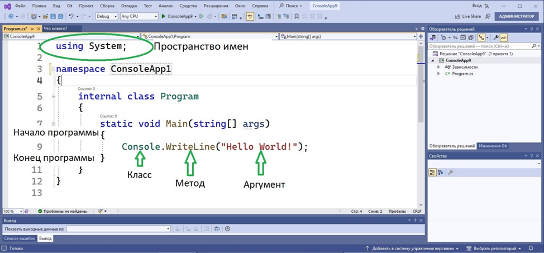544x253 pixels.
Task: Open the Any CPU platform dropdown
Action: (139, 17)
